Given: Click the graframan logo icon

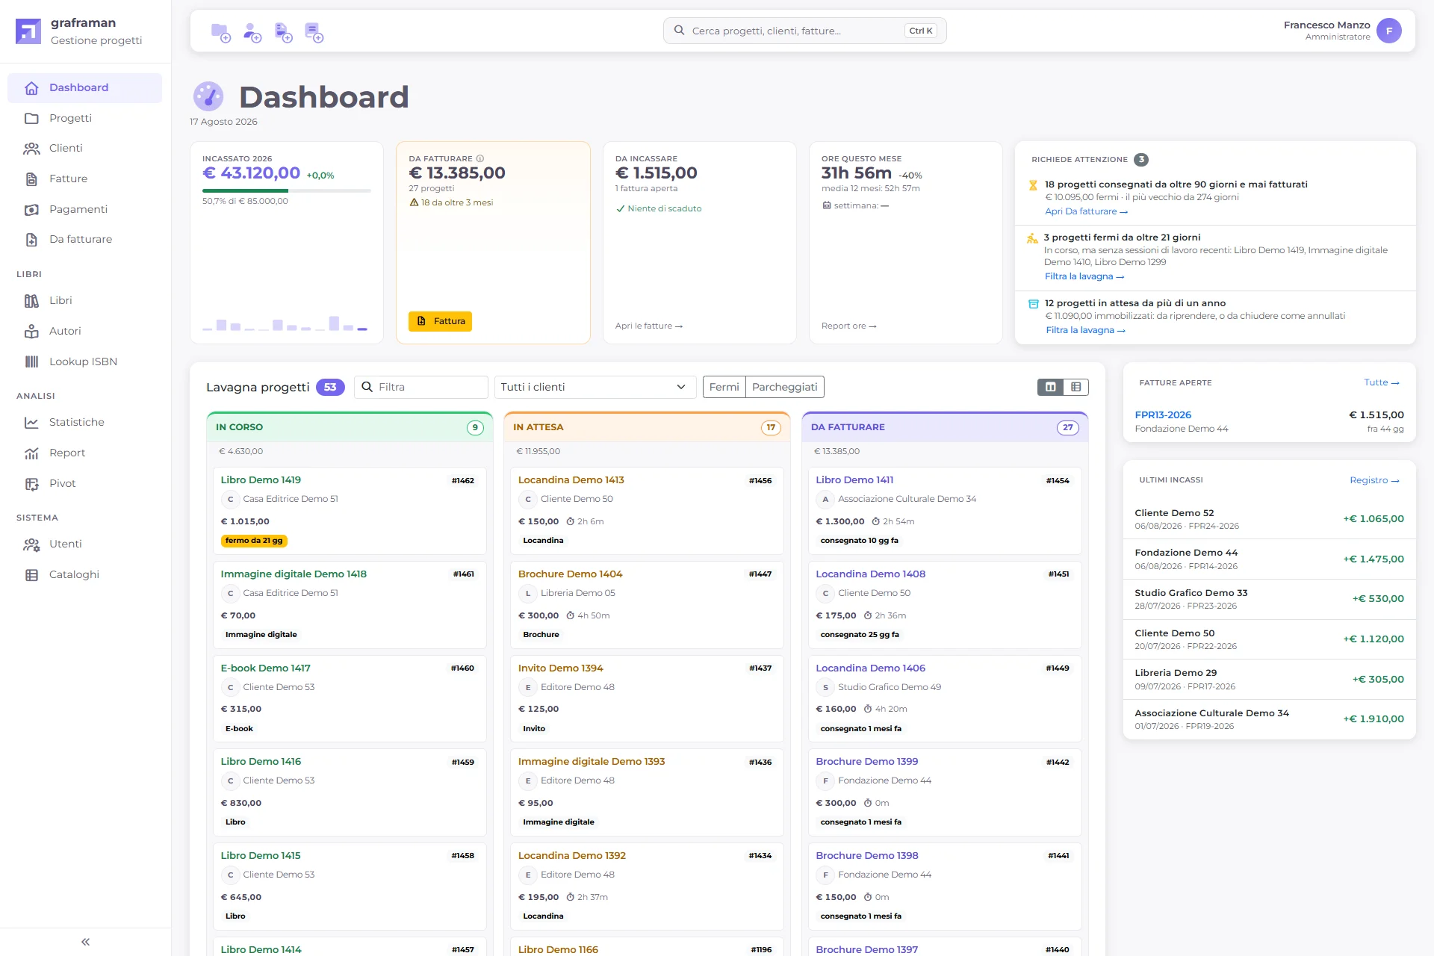Looking at the screenshot, I should click(28, 31).
